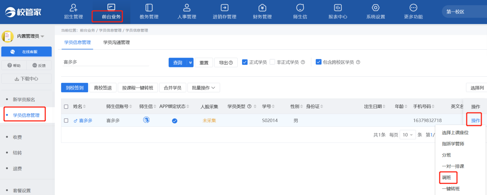Open 操作 menu for 喜多多
Screen dimensions: 487x195
pos(475,120)
